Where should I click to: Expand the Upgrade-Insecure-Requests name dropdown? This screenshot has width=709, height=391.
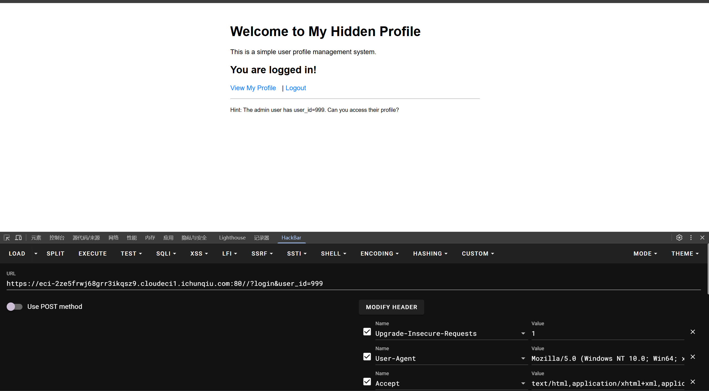(523, 334)
